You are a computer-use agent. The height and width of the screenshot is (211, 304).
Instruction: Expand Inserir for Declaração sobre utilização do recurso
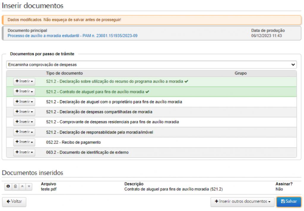click(x=24, y=81)
